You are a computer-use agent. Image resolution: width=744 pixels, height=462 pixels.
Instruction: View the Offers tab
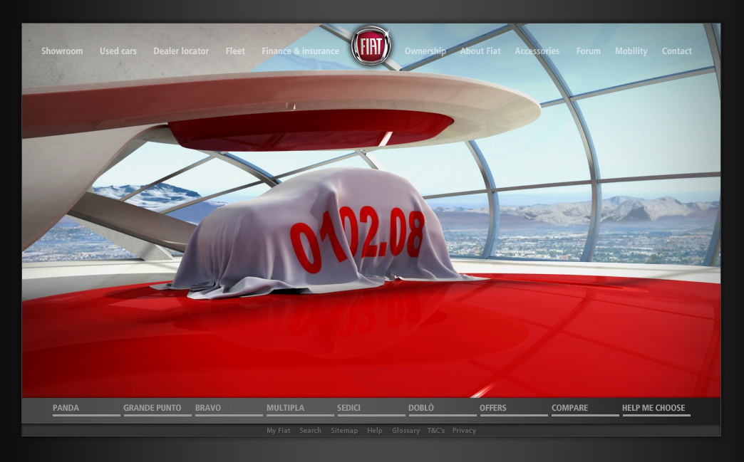coord(513,410)
